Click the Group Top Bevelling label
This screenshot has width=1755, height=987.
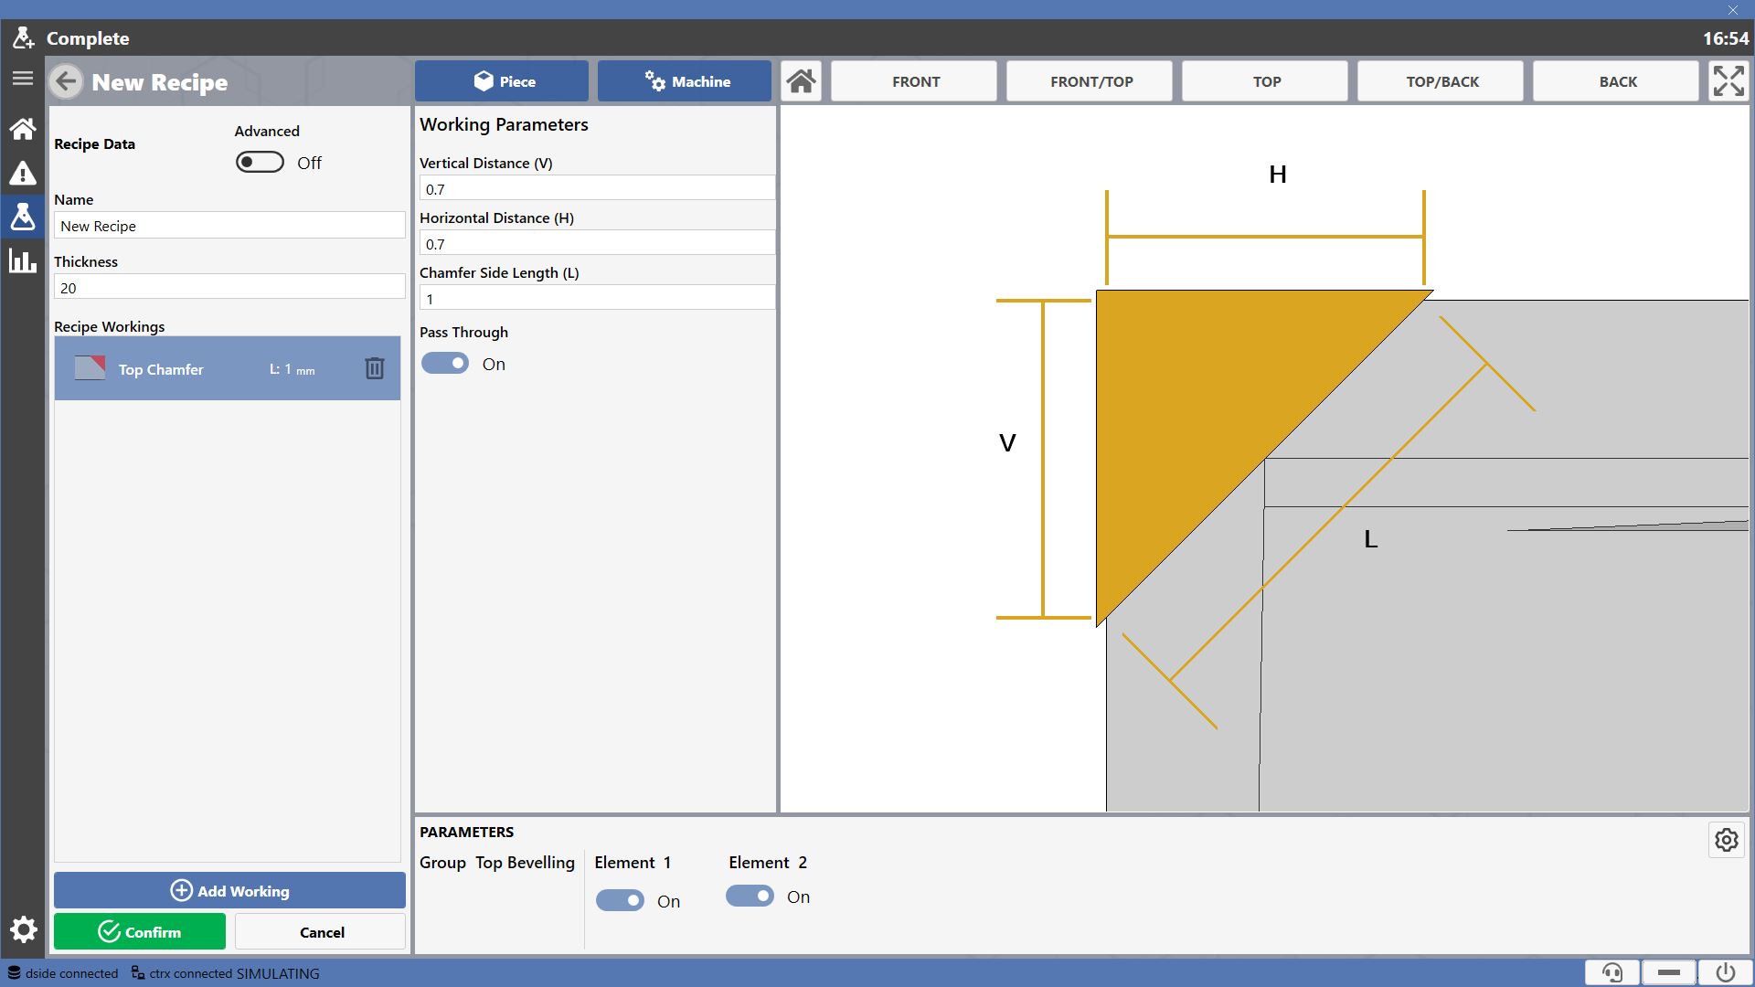tap(497, 863)
